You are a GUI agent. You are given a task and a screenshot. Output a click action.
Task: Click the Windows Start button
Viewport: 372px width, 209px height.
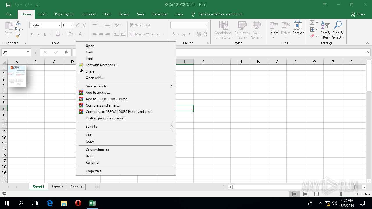tap(7, 203)
